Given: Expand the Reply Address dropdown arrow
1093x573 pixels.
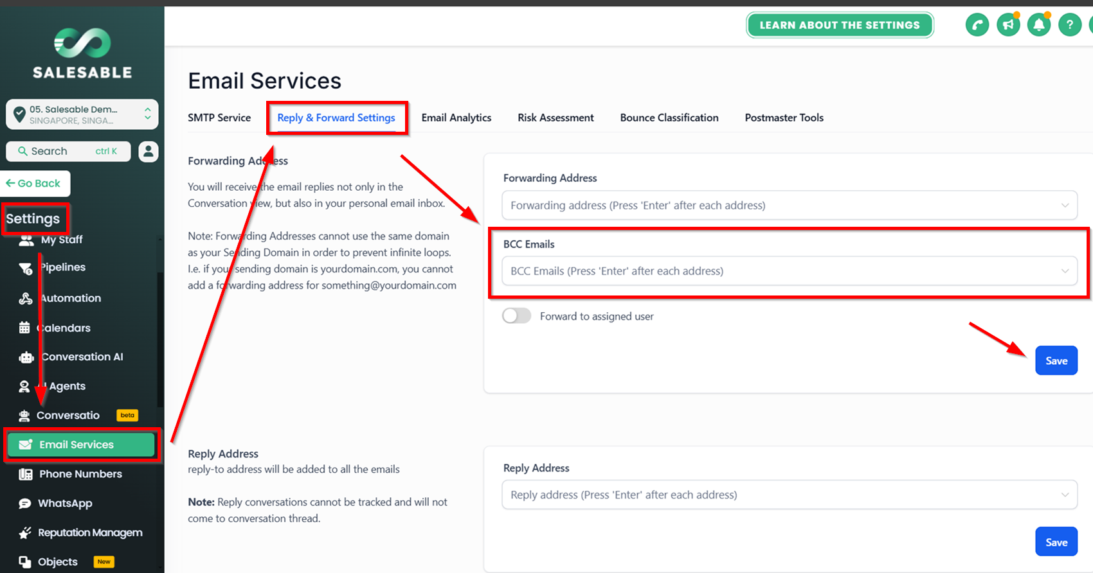Looking at the screenshot, I should coord(1065,495).
